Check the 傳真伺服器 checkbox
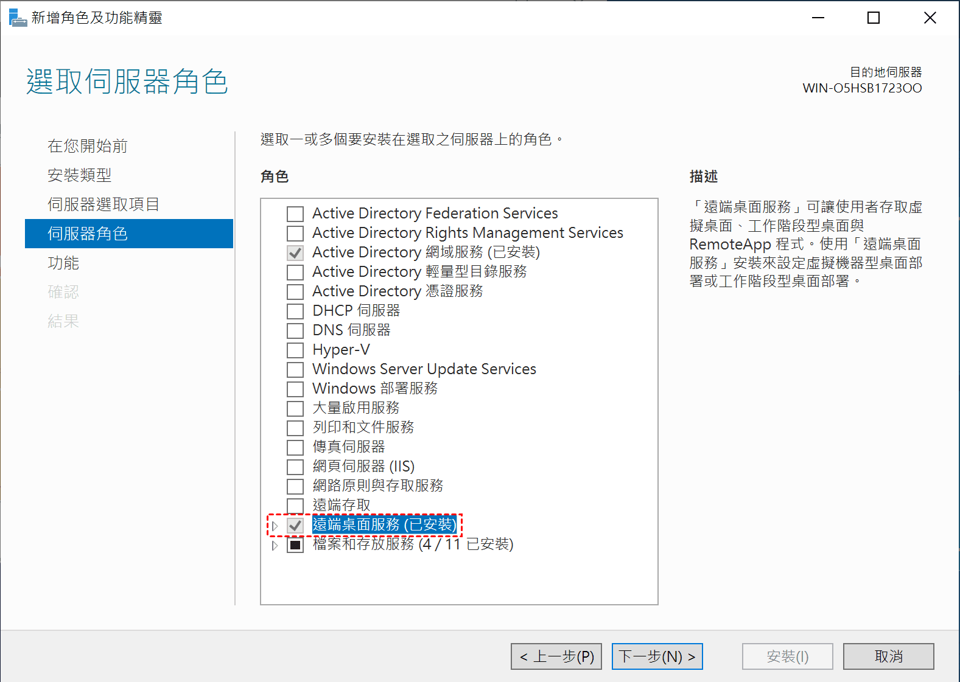960x682 pixels. [295, 448]
